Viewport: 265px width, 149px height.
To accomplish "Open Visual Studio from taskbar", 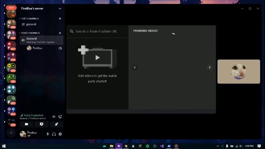I will coord(162,146).
